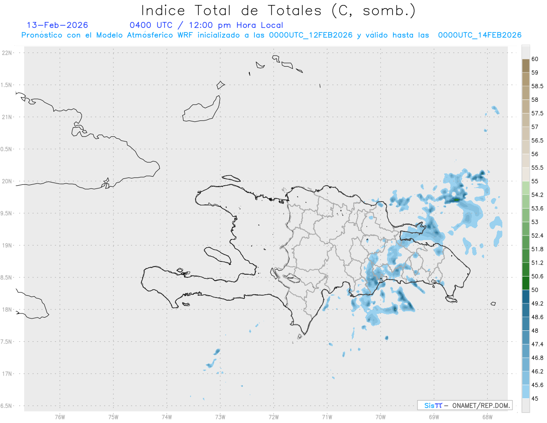
Task: Click the "54.2" colorbar label
Action: point(537,195)
